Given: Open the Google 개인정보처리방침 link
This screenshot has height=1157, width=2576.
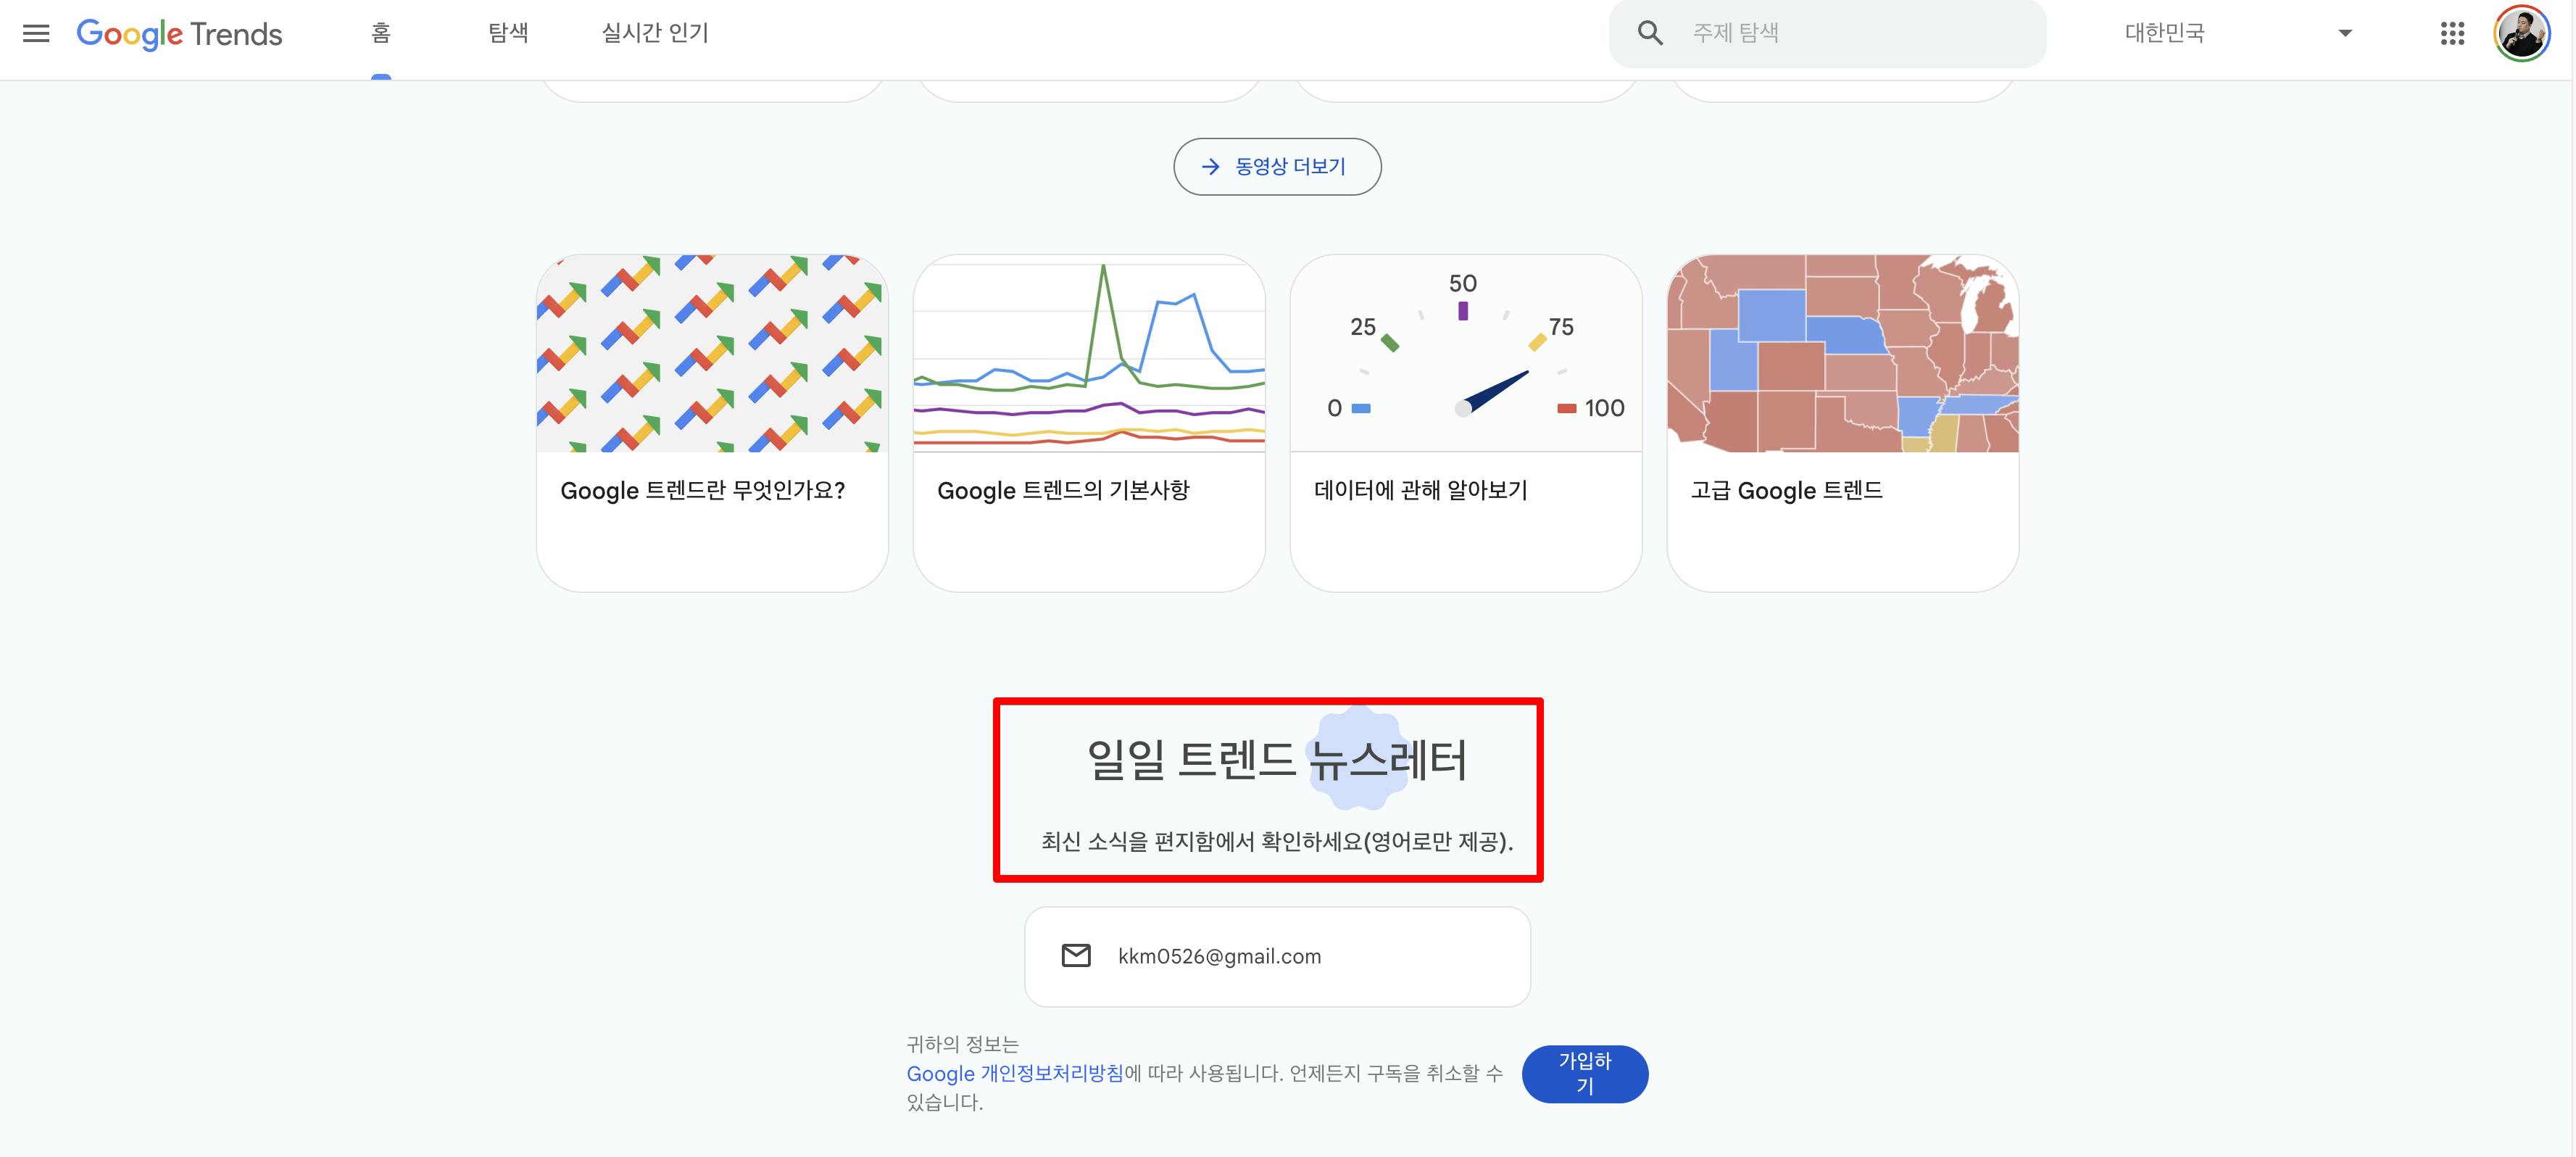Looking at the screenshot, I should click(x=1015, y=1073).
